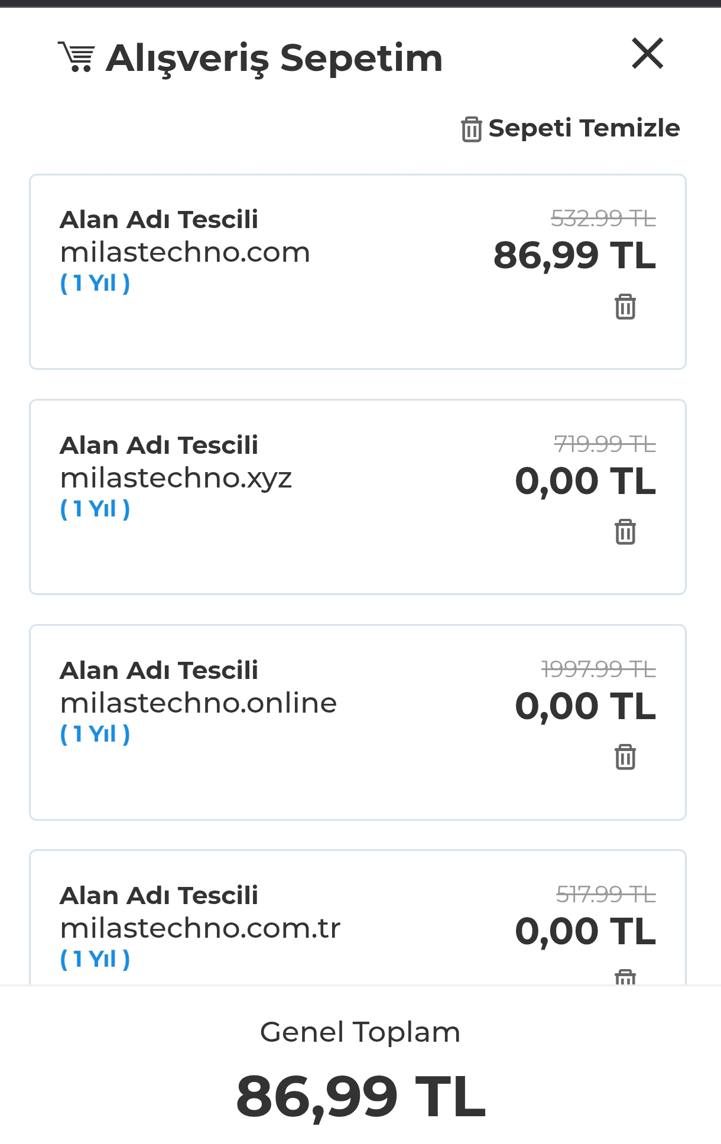Expand the 1 Yıl period for milastechno.online

95,733
